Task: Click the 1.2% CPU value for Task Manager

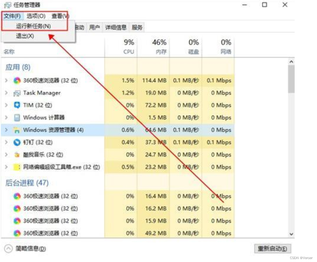Action: pos(128,93)
